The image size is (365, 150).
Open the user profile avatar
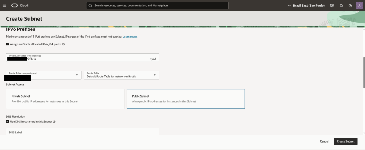[359, 6]
